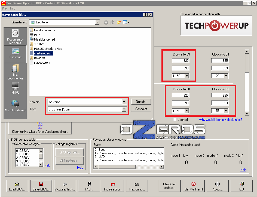Open Mi PC in the places bar

tap(15, 88)
